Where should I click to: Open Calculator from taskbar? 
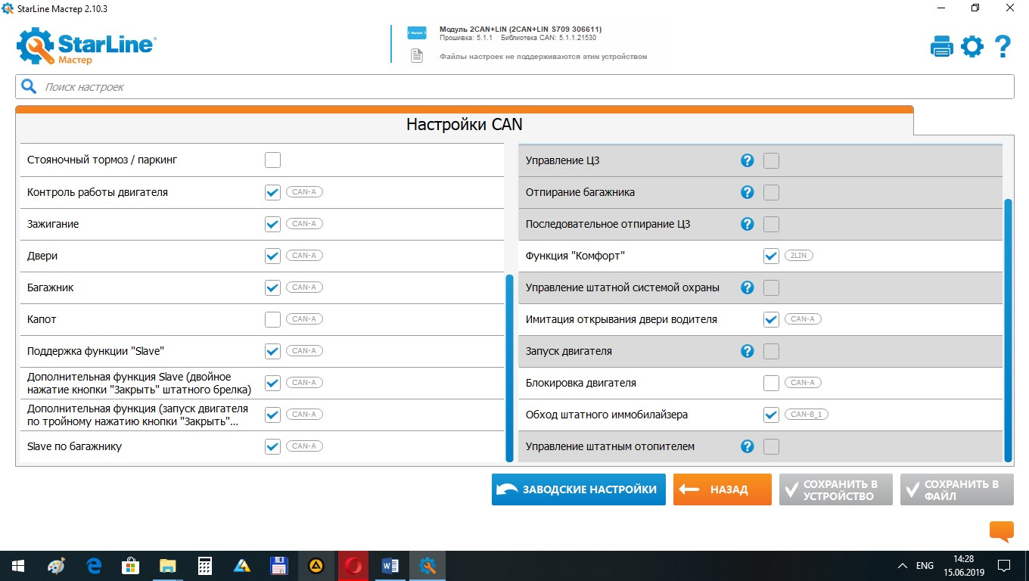(204, 566)
